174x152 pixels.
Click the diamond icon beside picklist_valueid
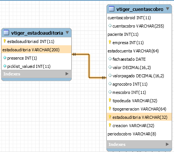coord(5,66)
